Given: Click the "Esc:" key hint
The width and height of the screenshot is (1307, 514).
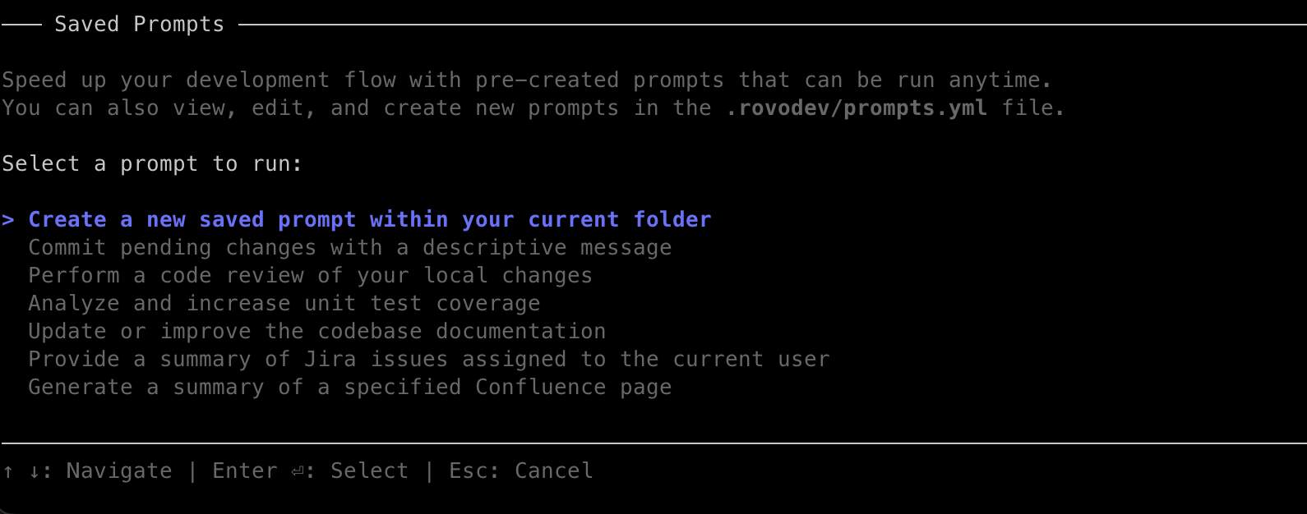Looking at the screenshot, I should [473, 471].
